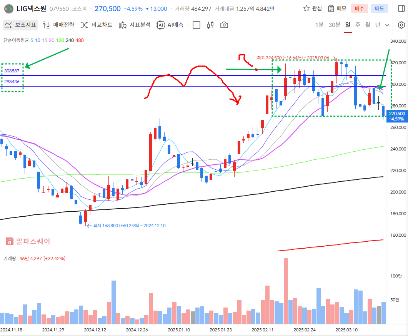Open the 비교차트 comparison chart tool

[97, 25]
